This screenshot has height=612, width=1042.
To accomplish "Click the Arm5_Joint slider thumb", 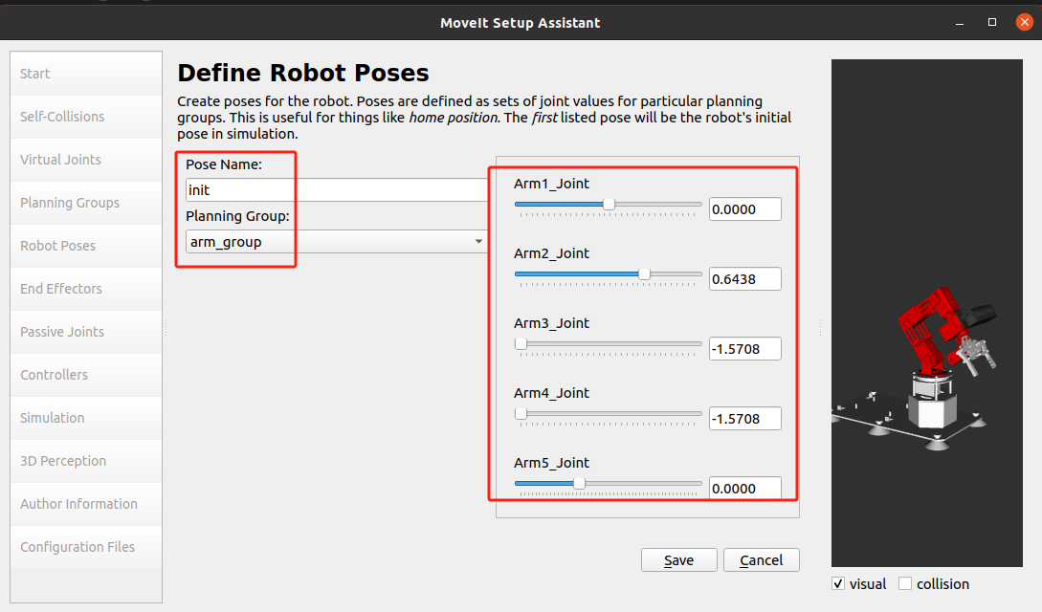I will tap(580, 484).
